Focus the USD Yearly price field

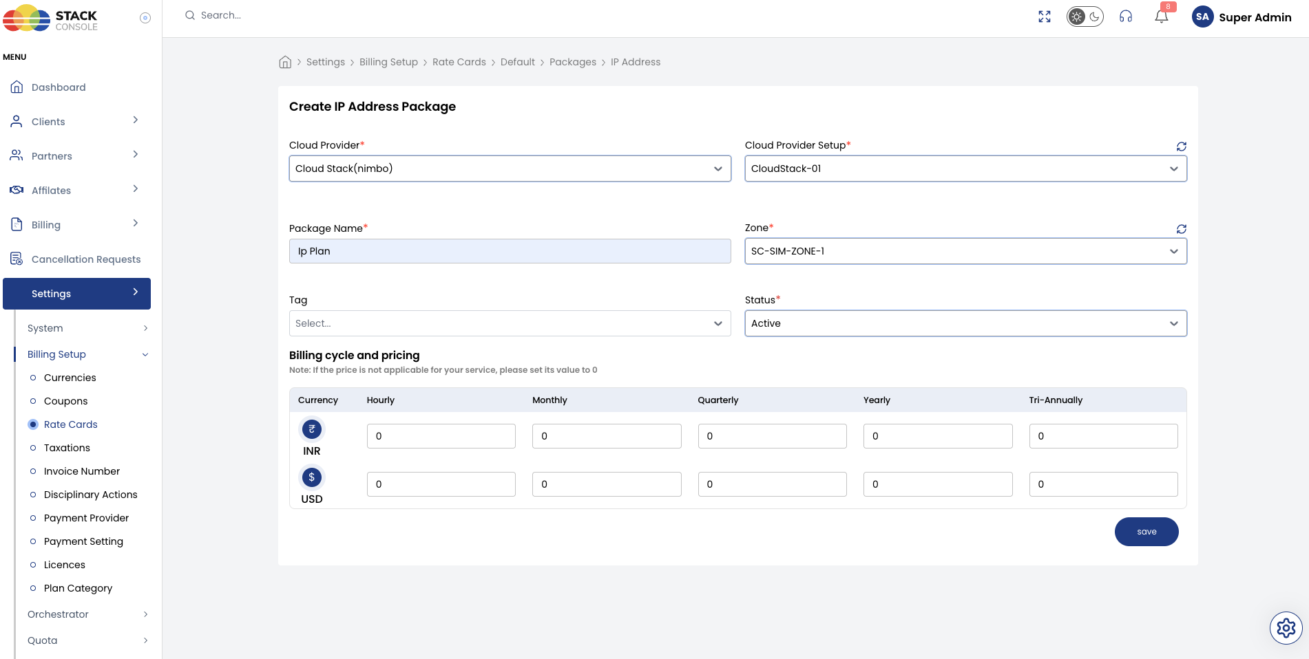tap(938, 484)
